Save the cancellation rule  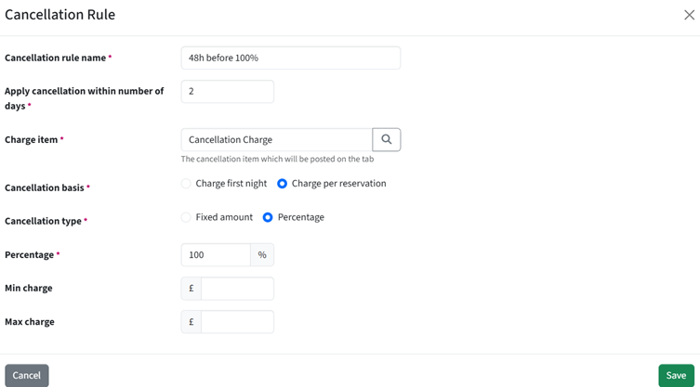[677, 376]
